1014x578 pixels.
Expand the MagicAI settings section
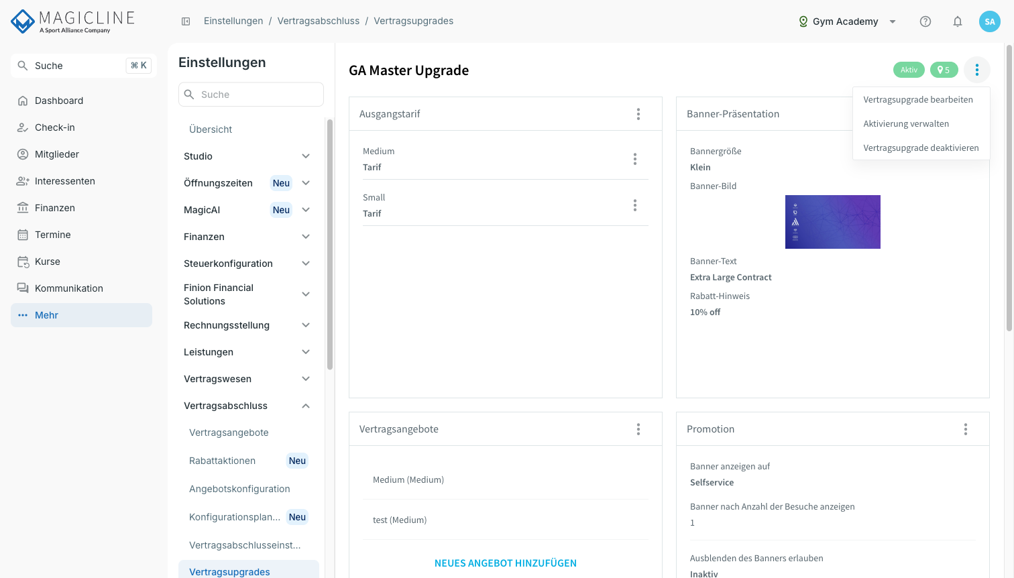pyautogui.click(x=248, y=210)
